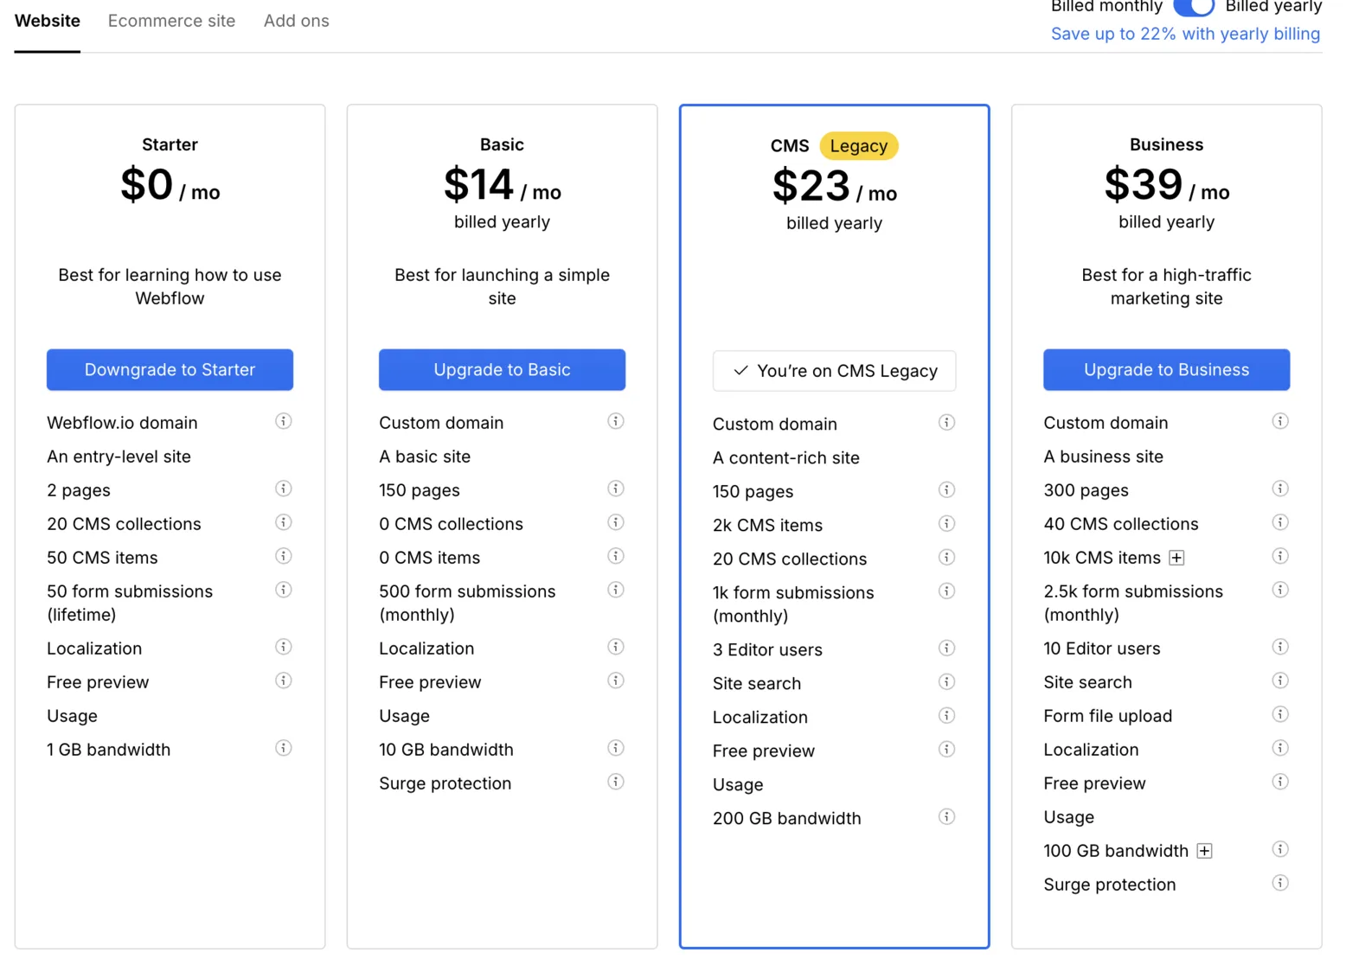Click the yellow Legacy badge

[858, 146]
